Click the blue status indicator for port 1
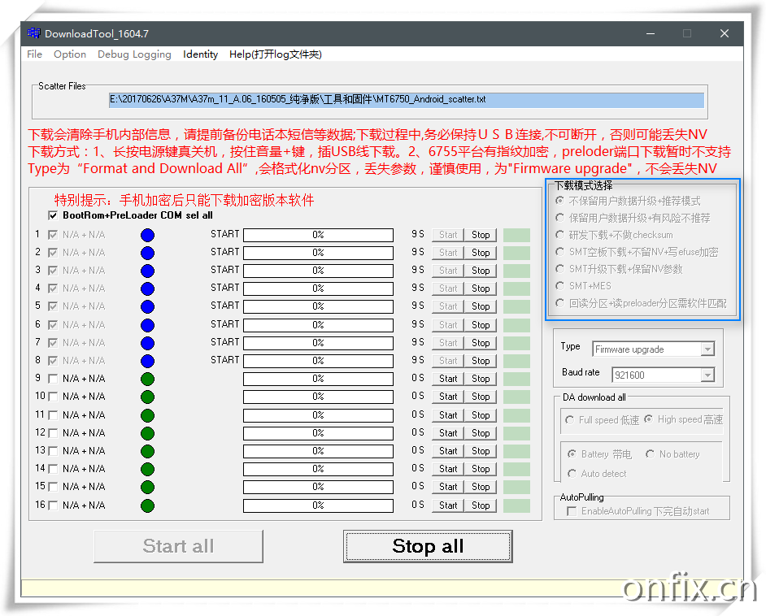 pos(147,236)
